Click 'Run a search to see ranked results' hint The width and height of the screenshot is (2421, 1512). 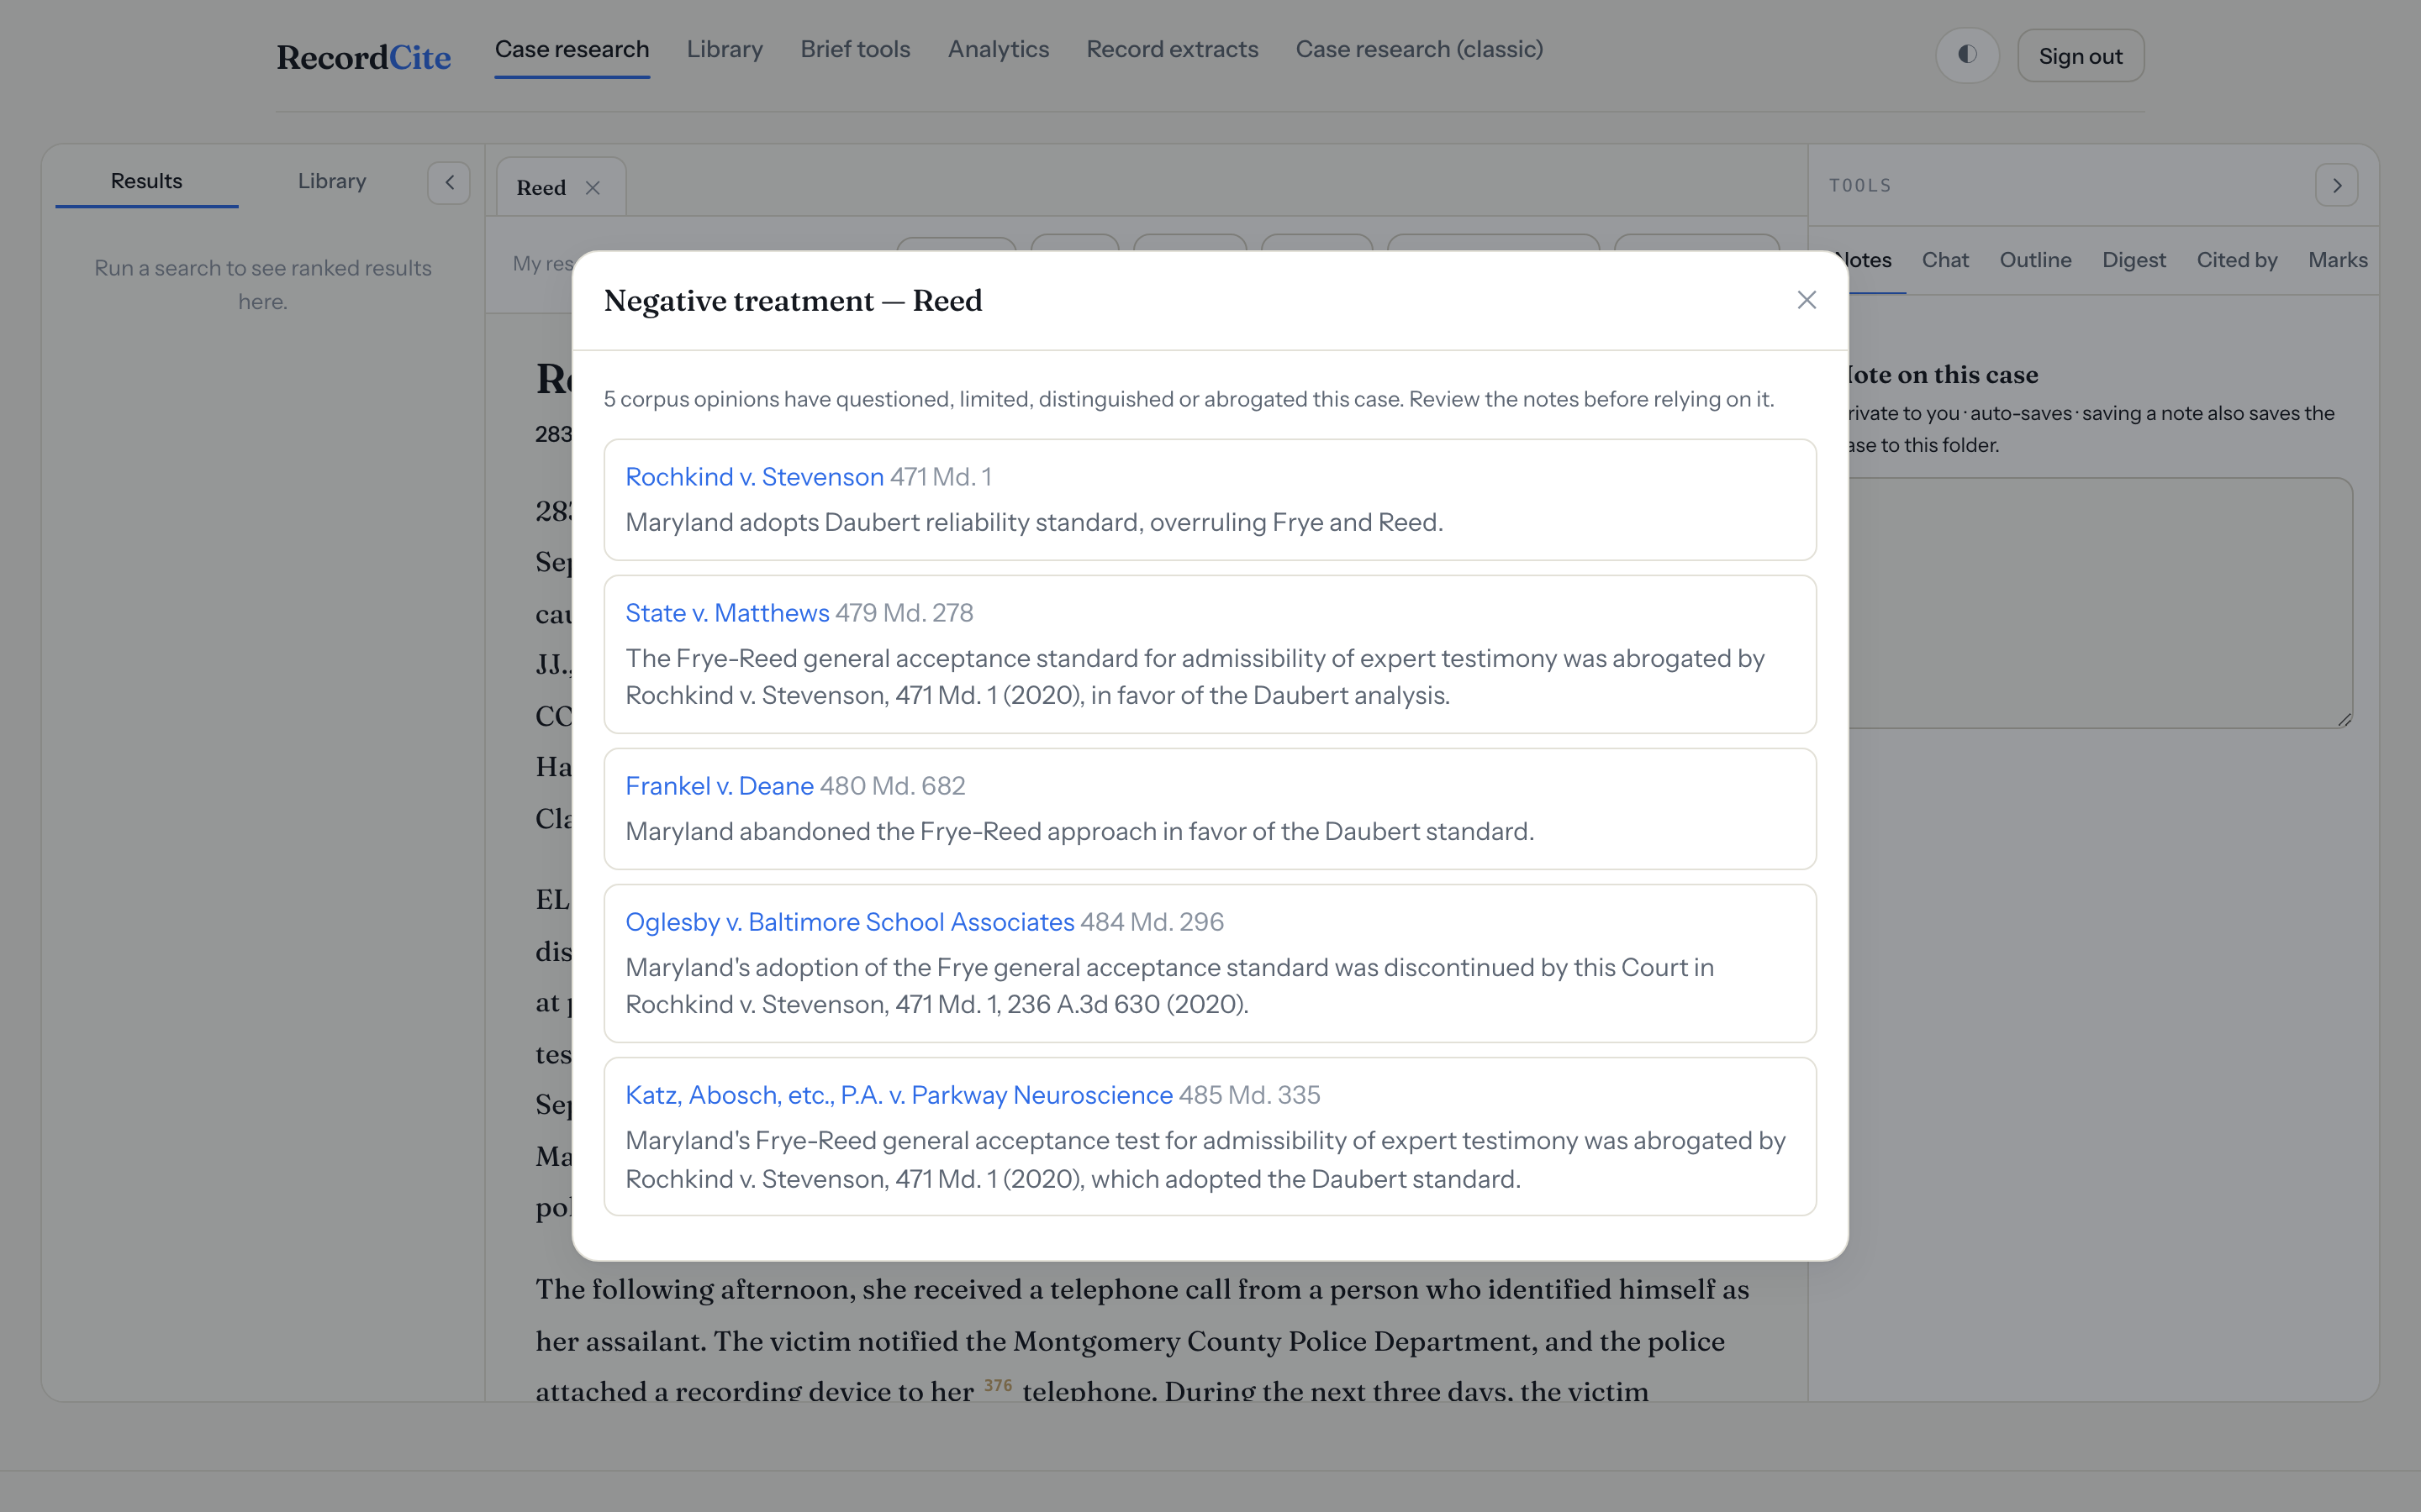(x=263, y=285)
